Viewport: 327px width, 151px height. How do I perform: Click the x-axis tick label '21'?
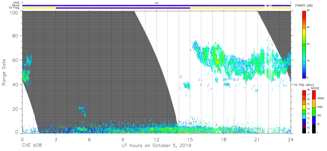point(257,140)
